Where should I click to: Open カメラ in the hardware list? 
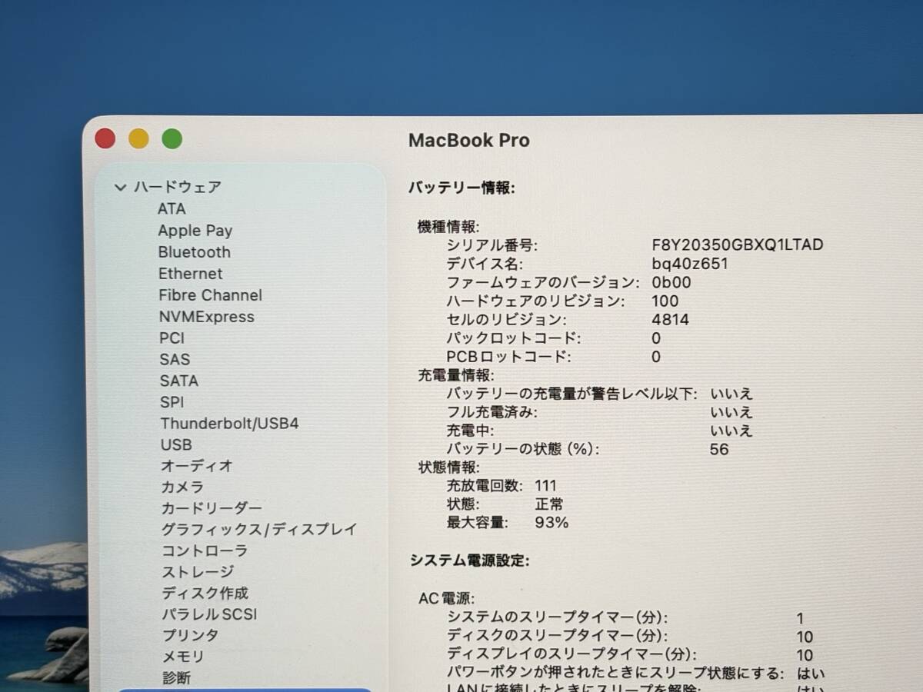pyautogui.click(x=183, y=487)
